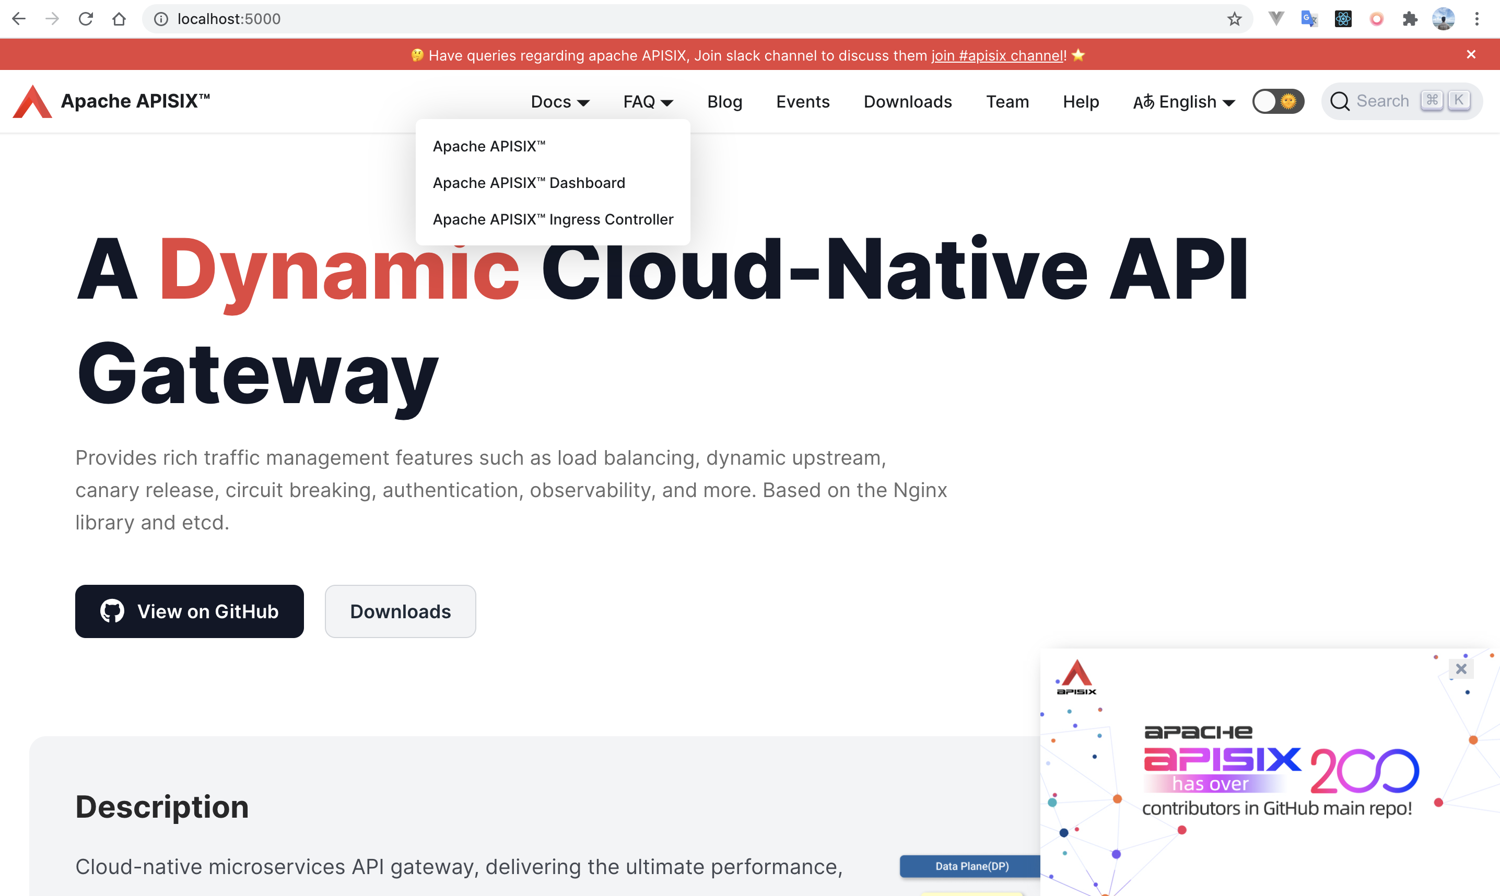Expand the Docs dropdown menu
The image size is (1500, 896).
click(560, 101)
